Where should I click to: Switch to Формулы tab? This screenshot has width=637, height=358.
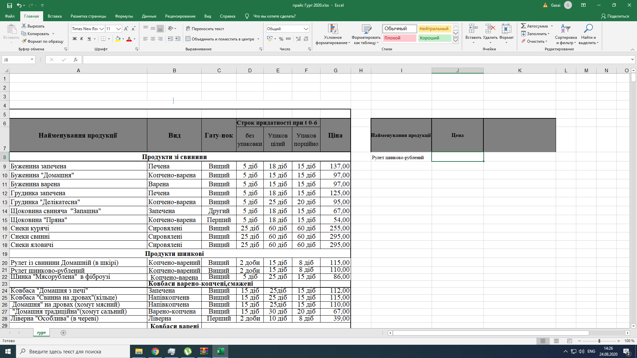tap(124, 16)
